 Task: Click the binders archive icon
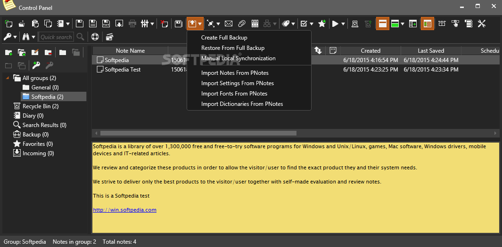tap(255, 24)
